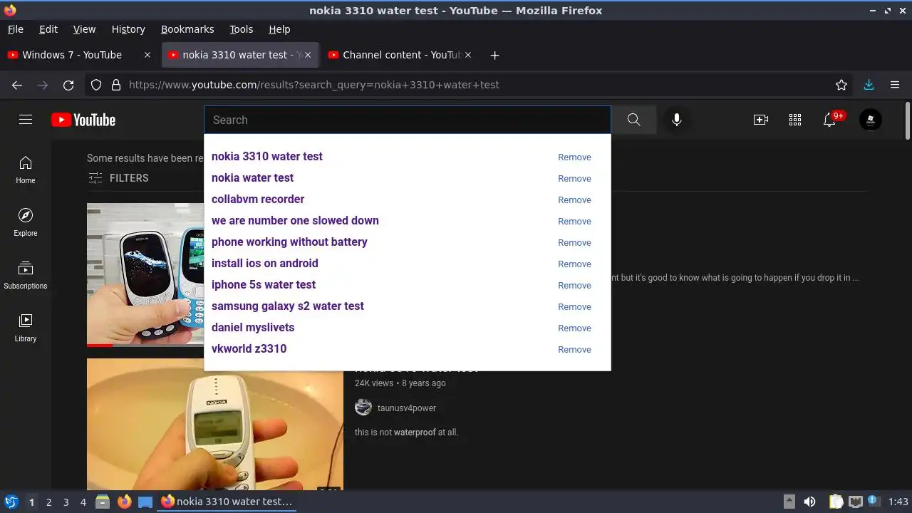
Task: Remove the 'nokia 3310 water test' suggestion
Action: (574, 157)
